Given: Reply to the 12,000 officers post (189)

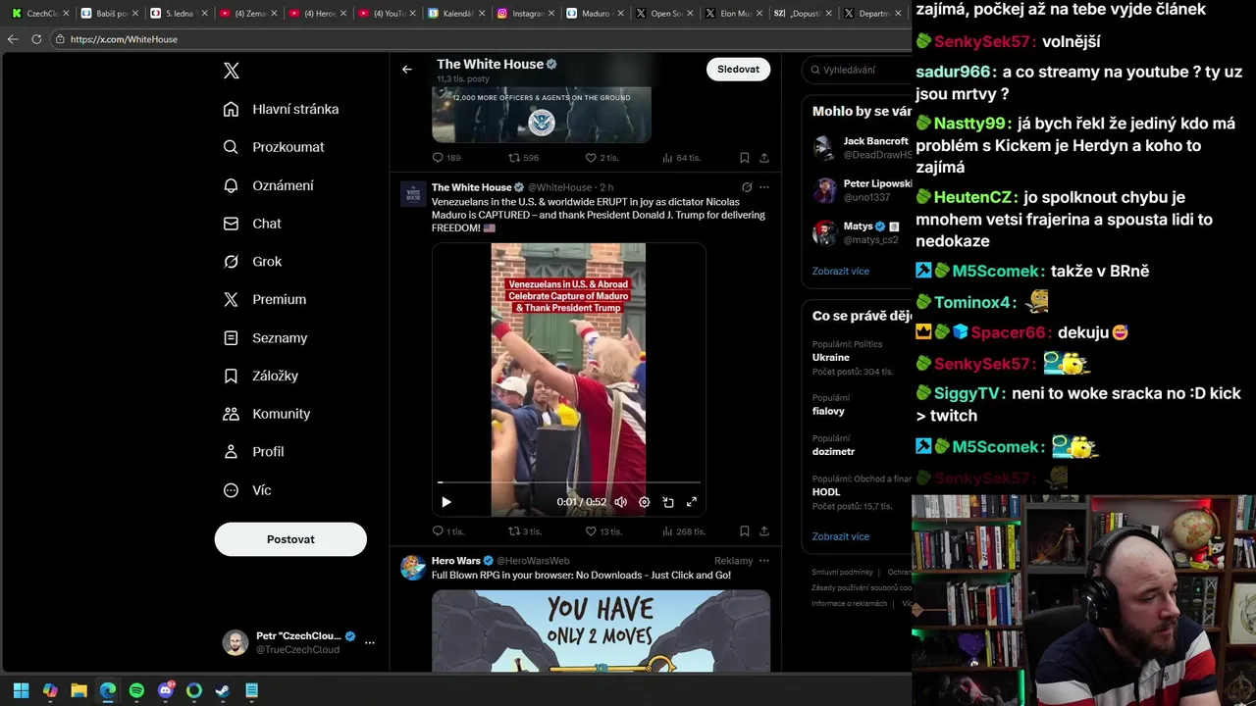Looking at the screenshot, I should tap(446, 158).
